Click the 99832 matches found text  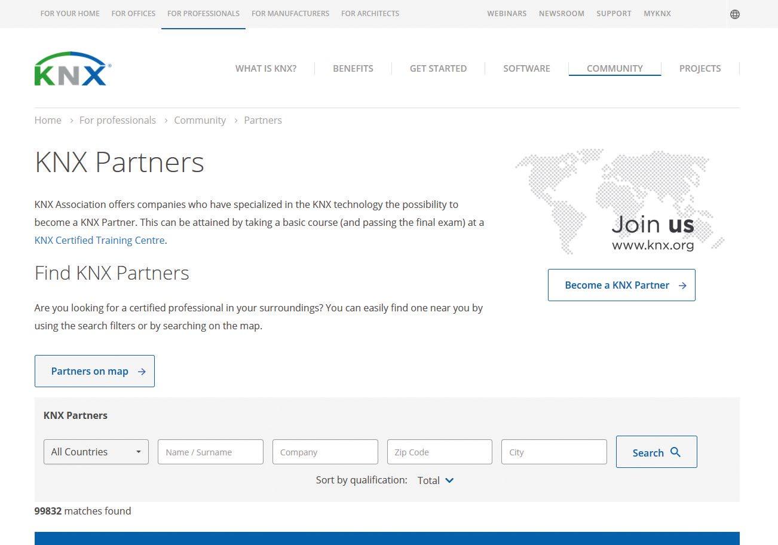click(x=82, y=511)
